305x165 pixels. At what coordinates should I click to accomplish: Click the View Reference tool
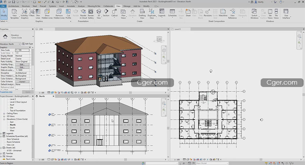coord(233,14)
